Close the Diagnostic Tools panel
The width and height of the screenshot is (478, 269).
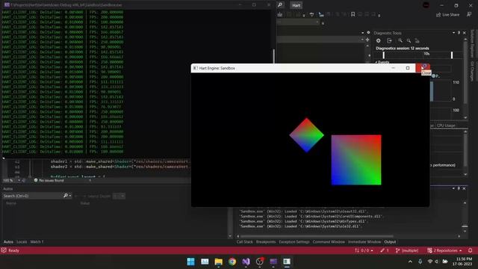465,33
